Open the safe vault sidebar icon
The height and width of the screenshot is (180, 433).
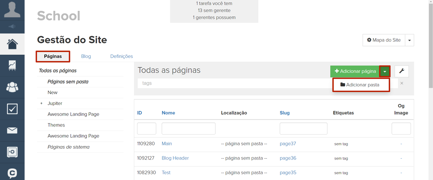click(x=12, y=152)
